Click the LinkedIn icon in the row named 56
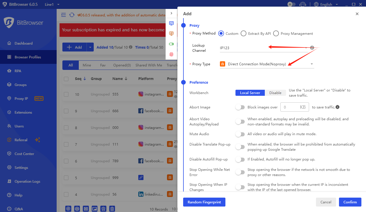 click(141, 194)
